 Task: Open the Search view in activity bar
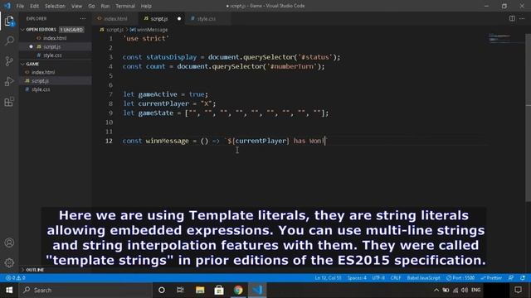[9, 41]
